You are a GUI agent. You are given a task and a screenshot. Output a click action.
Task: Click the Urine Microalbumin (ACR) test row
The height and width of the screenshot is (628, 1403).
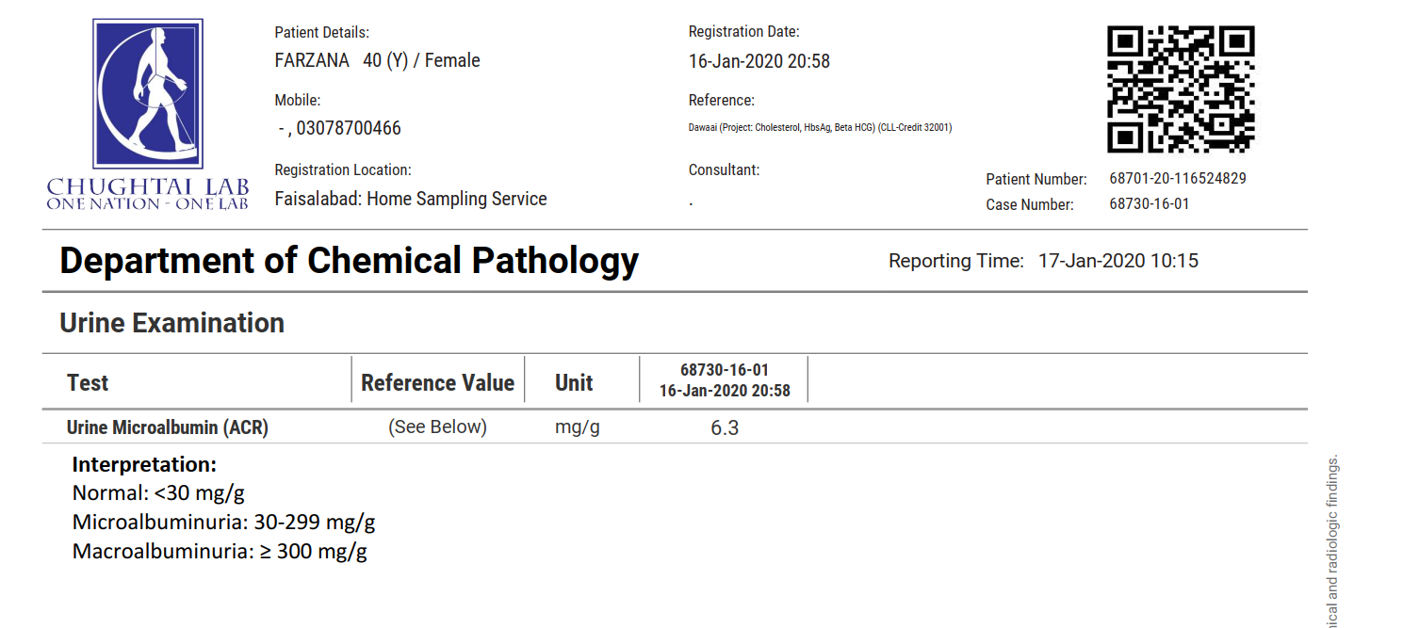coord(168,427)
